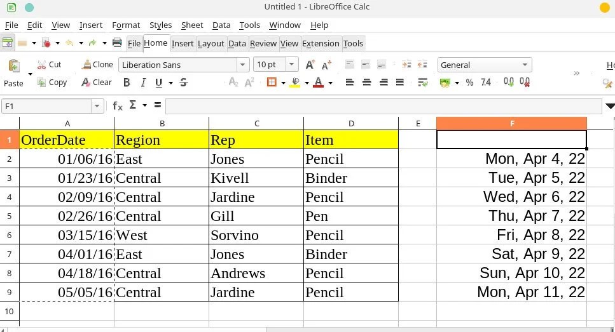
Task: Toggle Align Right for the cell
Action: (384, 83)
